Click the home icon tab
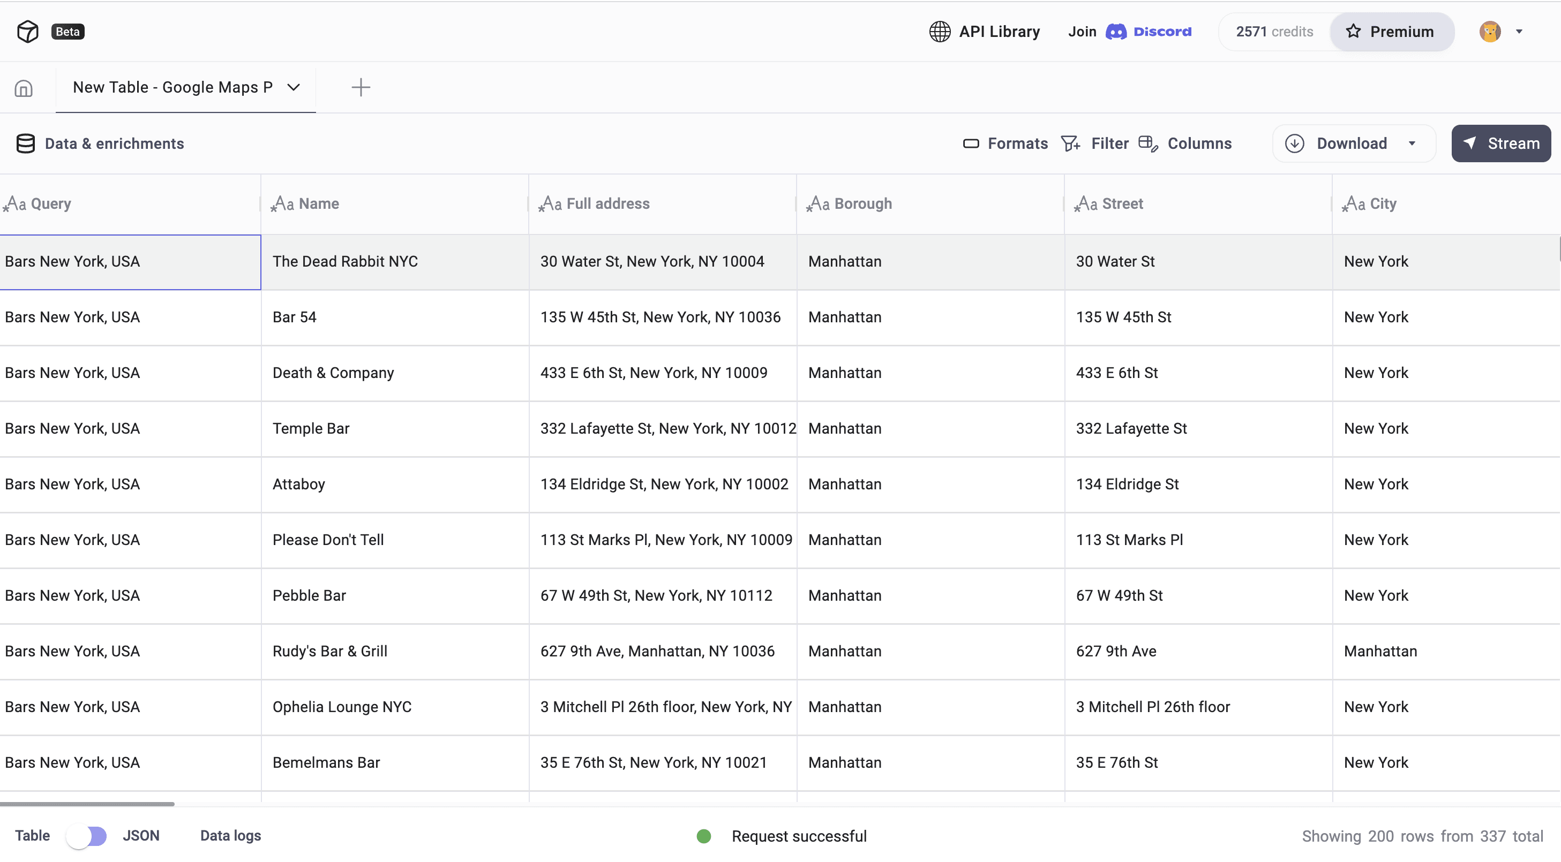 [x=24, y=88]
